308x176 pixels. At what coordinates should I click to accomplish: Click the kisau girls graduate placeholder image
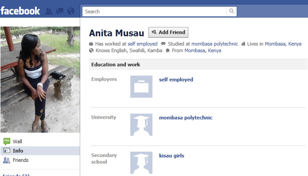tap(141, 162)
